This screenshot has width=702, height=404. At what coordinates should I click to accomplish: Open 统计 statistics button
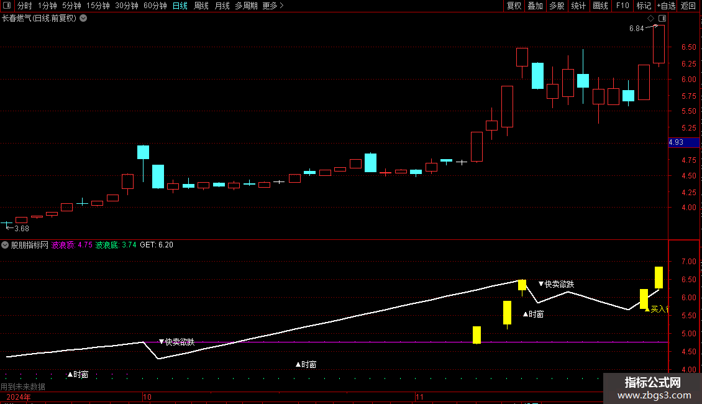coord(578,6)
